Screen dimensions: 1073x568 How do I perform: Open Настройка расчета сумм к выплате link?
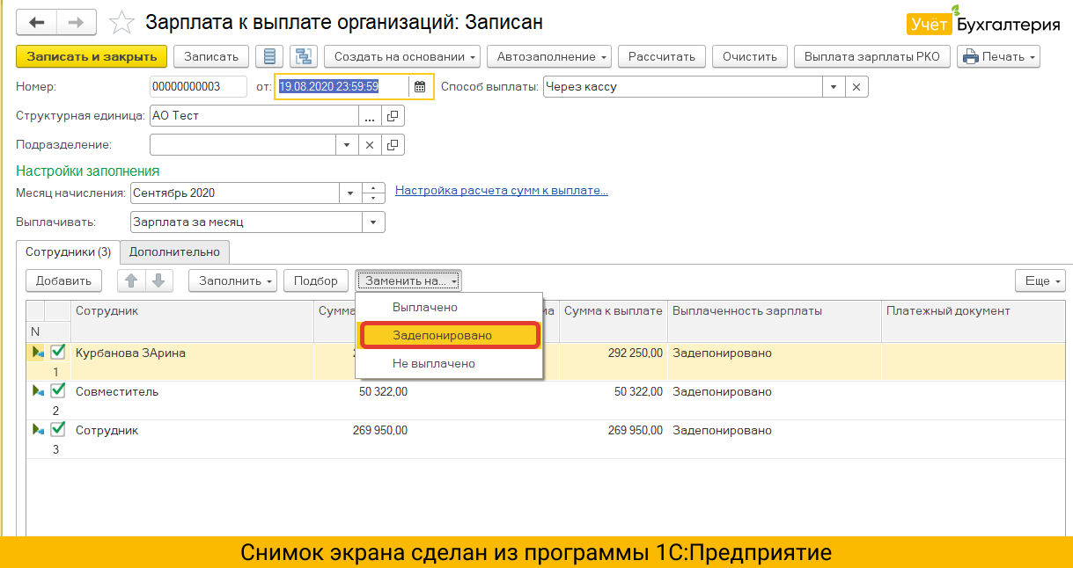(501, 190)
